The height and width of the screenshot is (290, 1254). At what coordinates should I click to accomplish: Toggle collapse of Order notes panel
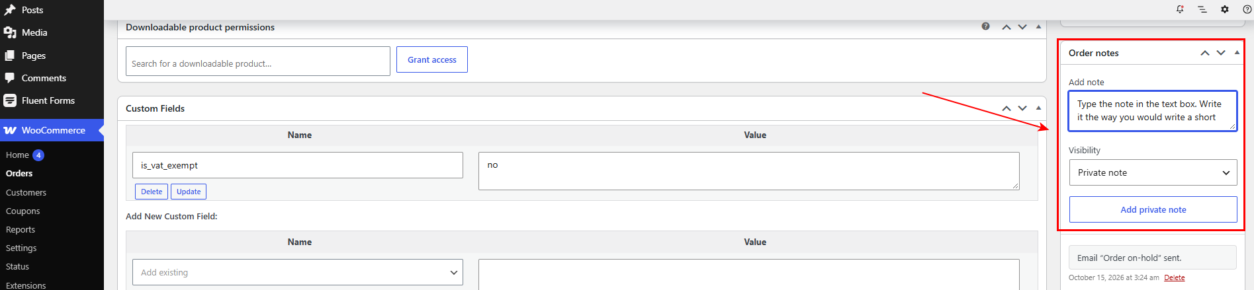tap(1237, 53)
